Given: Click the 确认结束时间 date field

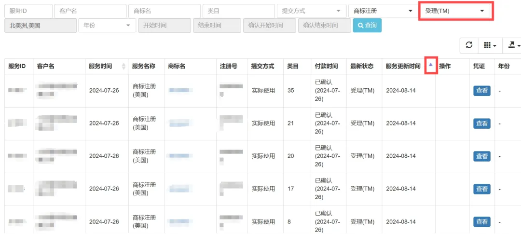Looking at the screenshot, I should click(325, 25).
